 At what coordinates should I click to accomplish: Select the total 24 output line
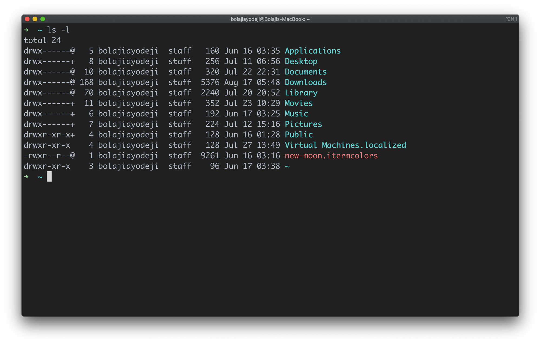coord(42,40)
